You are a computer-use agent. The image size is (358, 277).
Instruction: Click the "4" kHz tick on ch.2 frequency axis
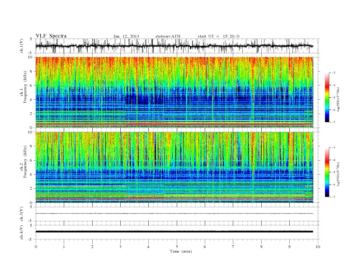pos(32,174)
